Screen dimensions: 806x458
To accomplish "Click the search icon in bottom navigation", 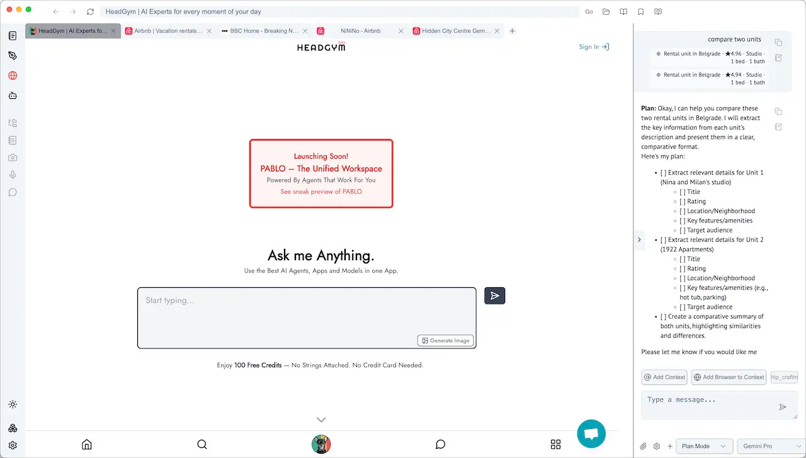I will 202,444.
